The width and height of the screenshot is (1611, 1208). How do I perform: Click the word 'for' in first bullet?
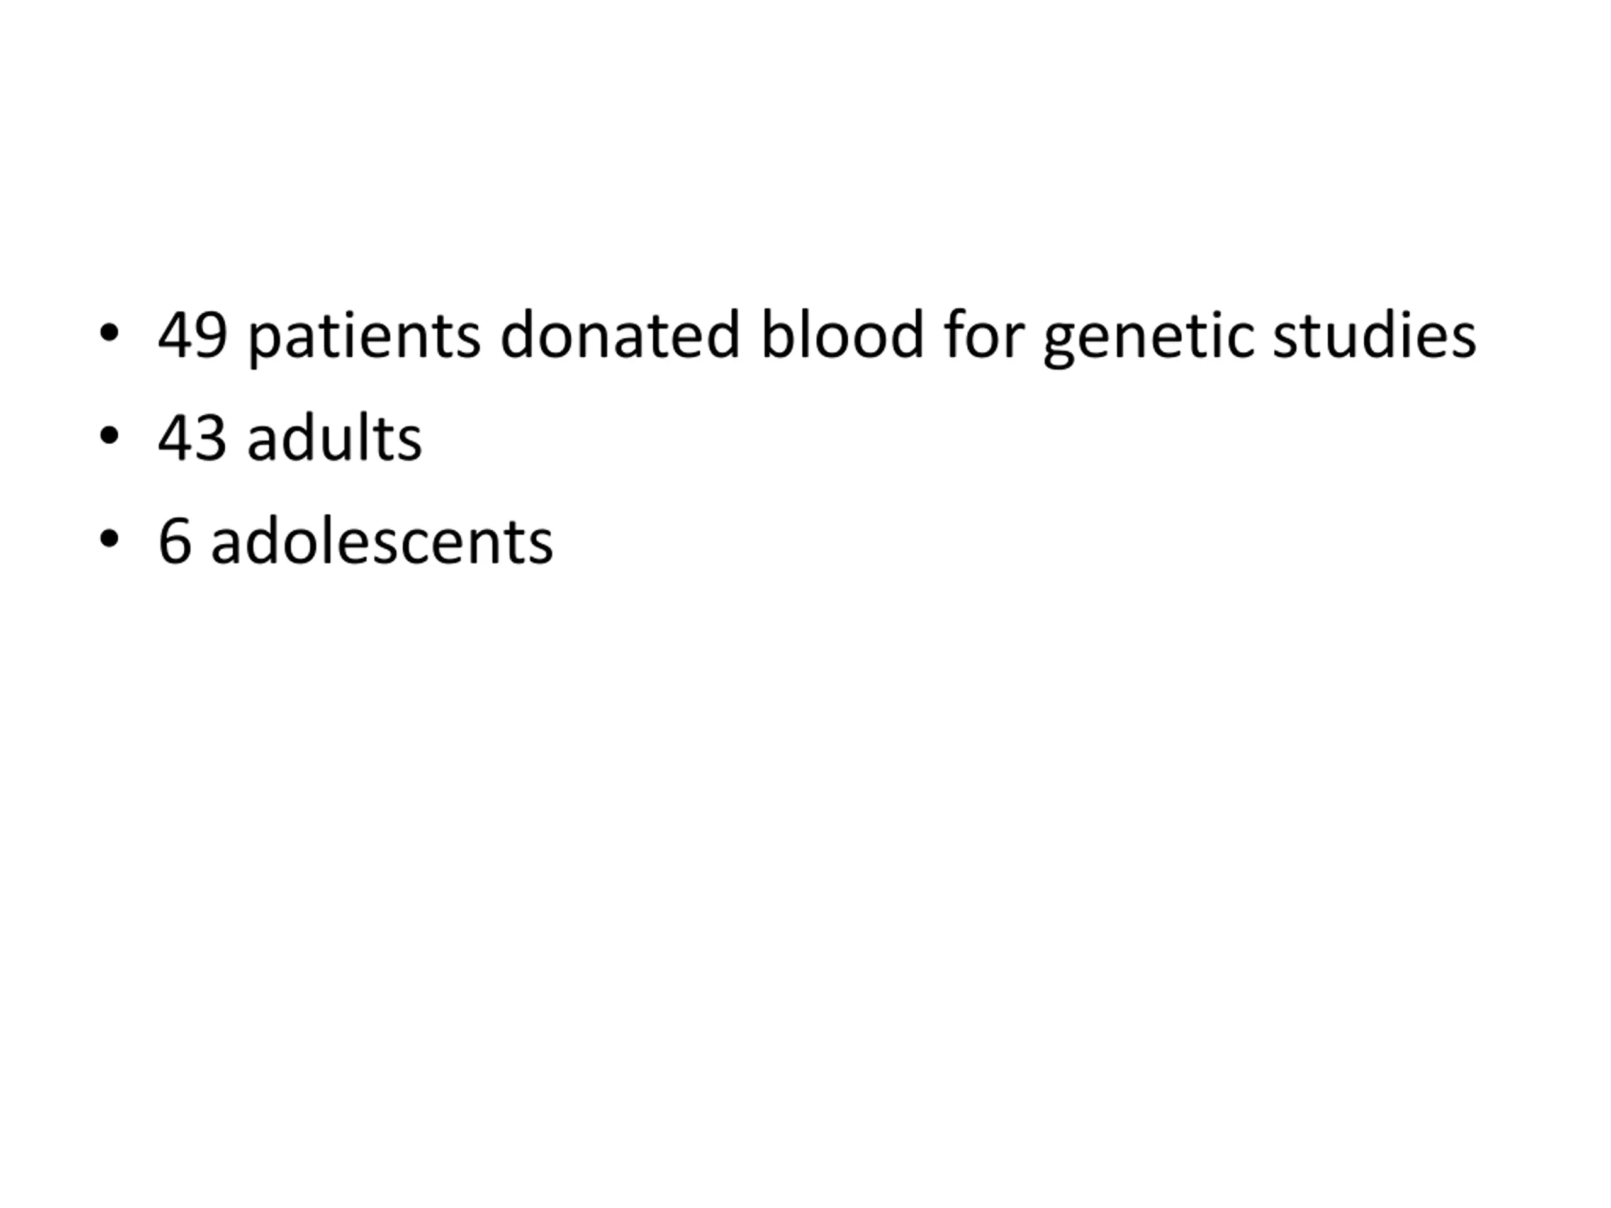[x=985, y=334]
